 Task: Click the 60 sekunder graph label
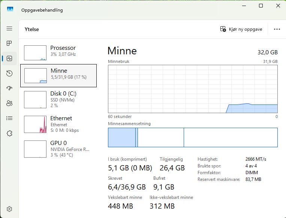[x=120, y=116]
